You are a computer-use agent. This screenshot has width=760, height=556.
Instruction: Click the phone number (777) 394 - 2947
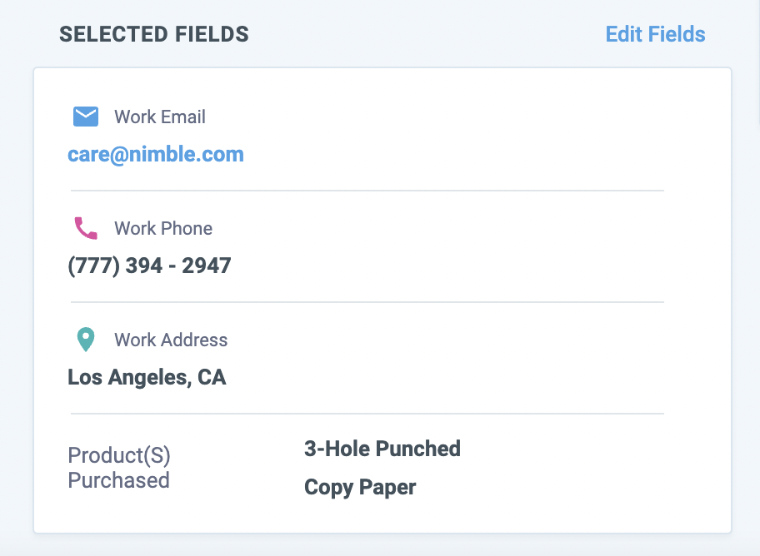point(149,266)
